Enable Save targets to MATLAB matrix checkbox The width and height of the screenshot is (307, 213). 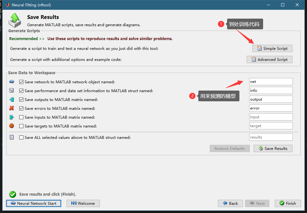pyautogui.click(x=21, y=126)
